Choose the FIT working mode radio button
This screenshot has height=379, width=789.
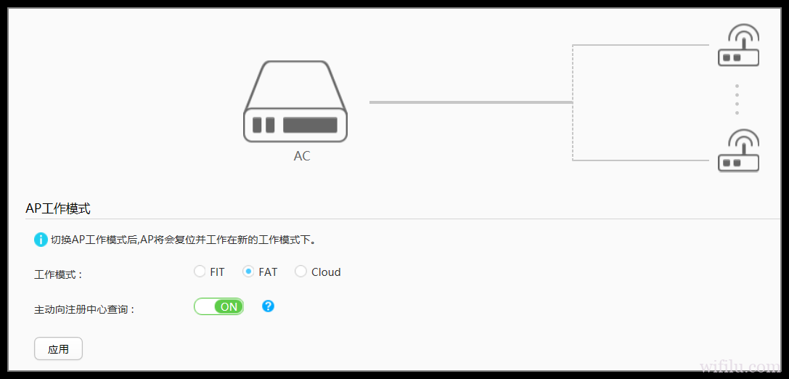[200, 272]
